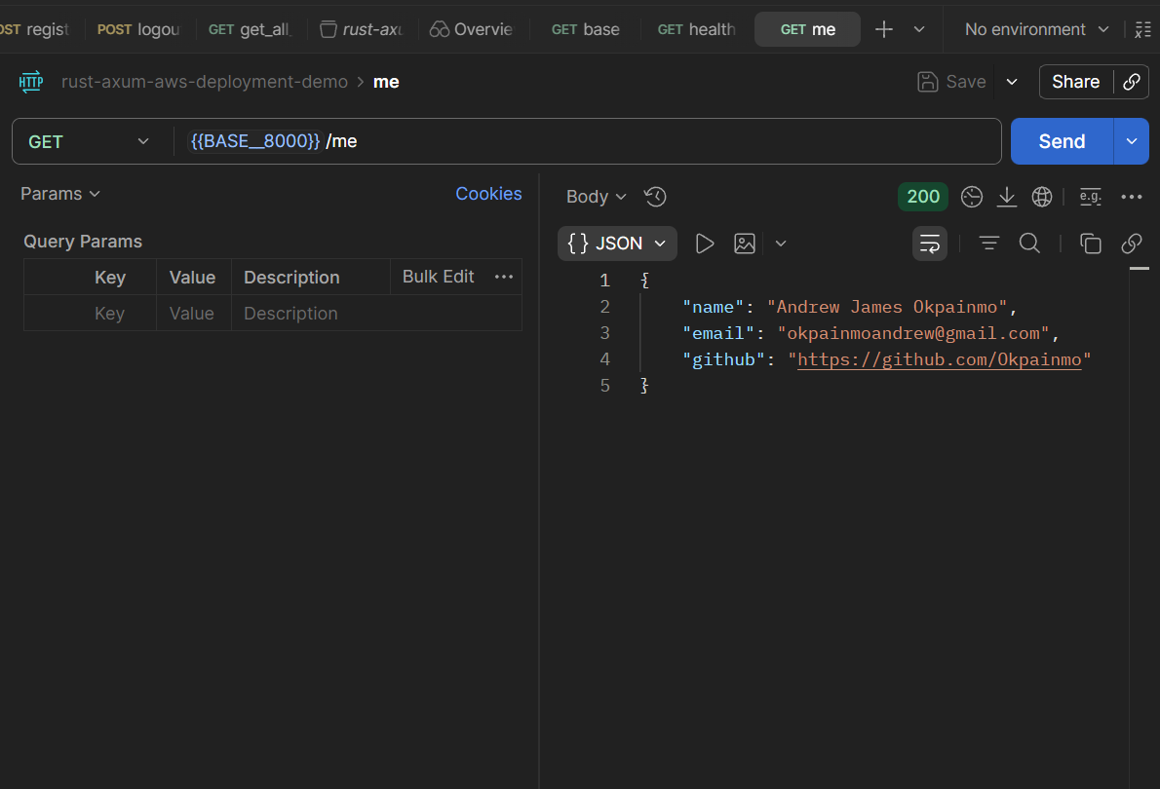Switch to the GET health tab
This screenshot has height=789, width=1160.
[x=696, y=29]
